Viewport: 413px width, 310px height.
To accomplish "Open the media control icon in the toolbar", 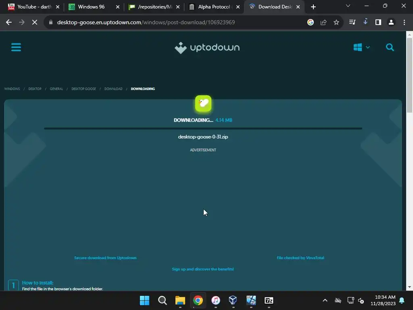I will [352, 23].
